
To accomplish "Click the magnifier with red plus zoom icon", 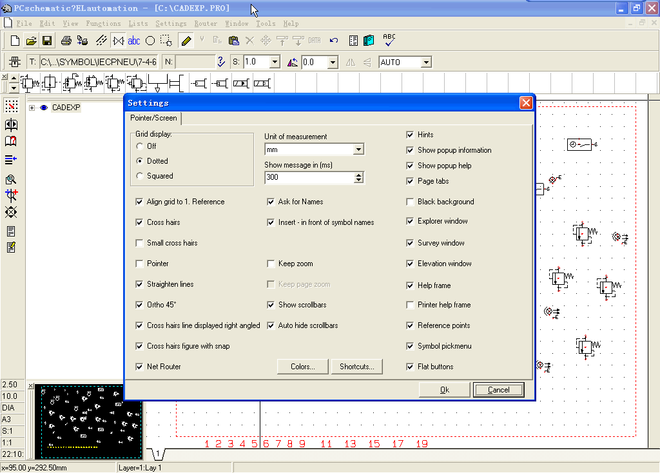I will click(x=11, y=196).
